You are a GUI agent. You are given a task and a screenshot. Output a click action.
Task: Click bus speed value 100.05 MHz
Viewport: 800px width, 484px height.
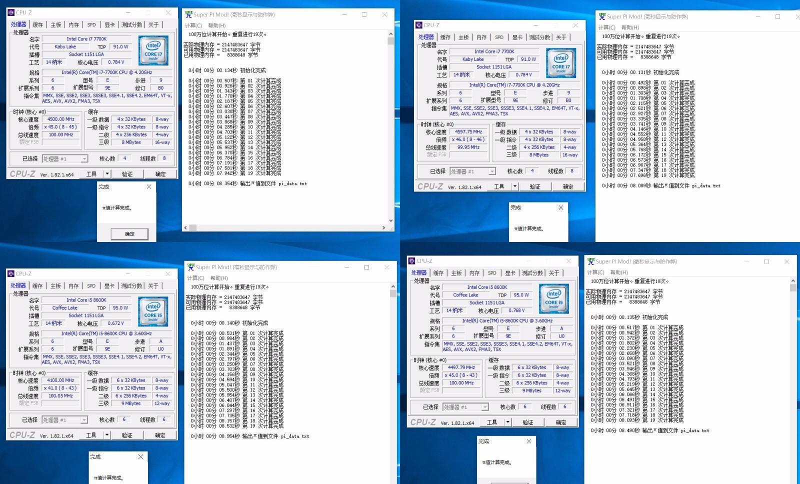61,396
